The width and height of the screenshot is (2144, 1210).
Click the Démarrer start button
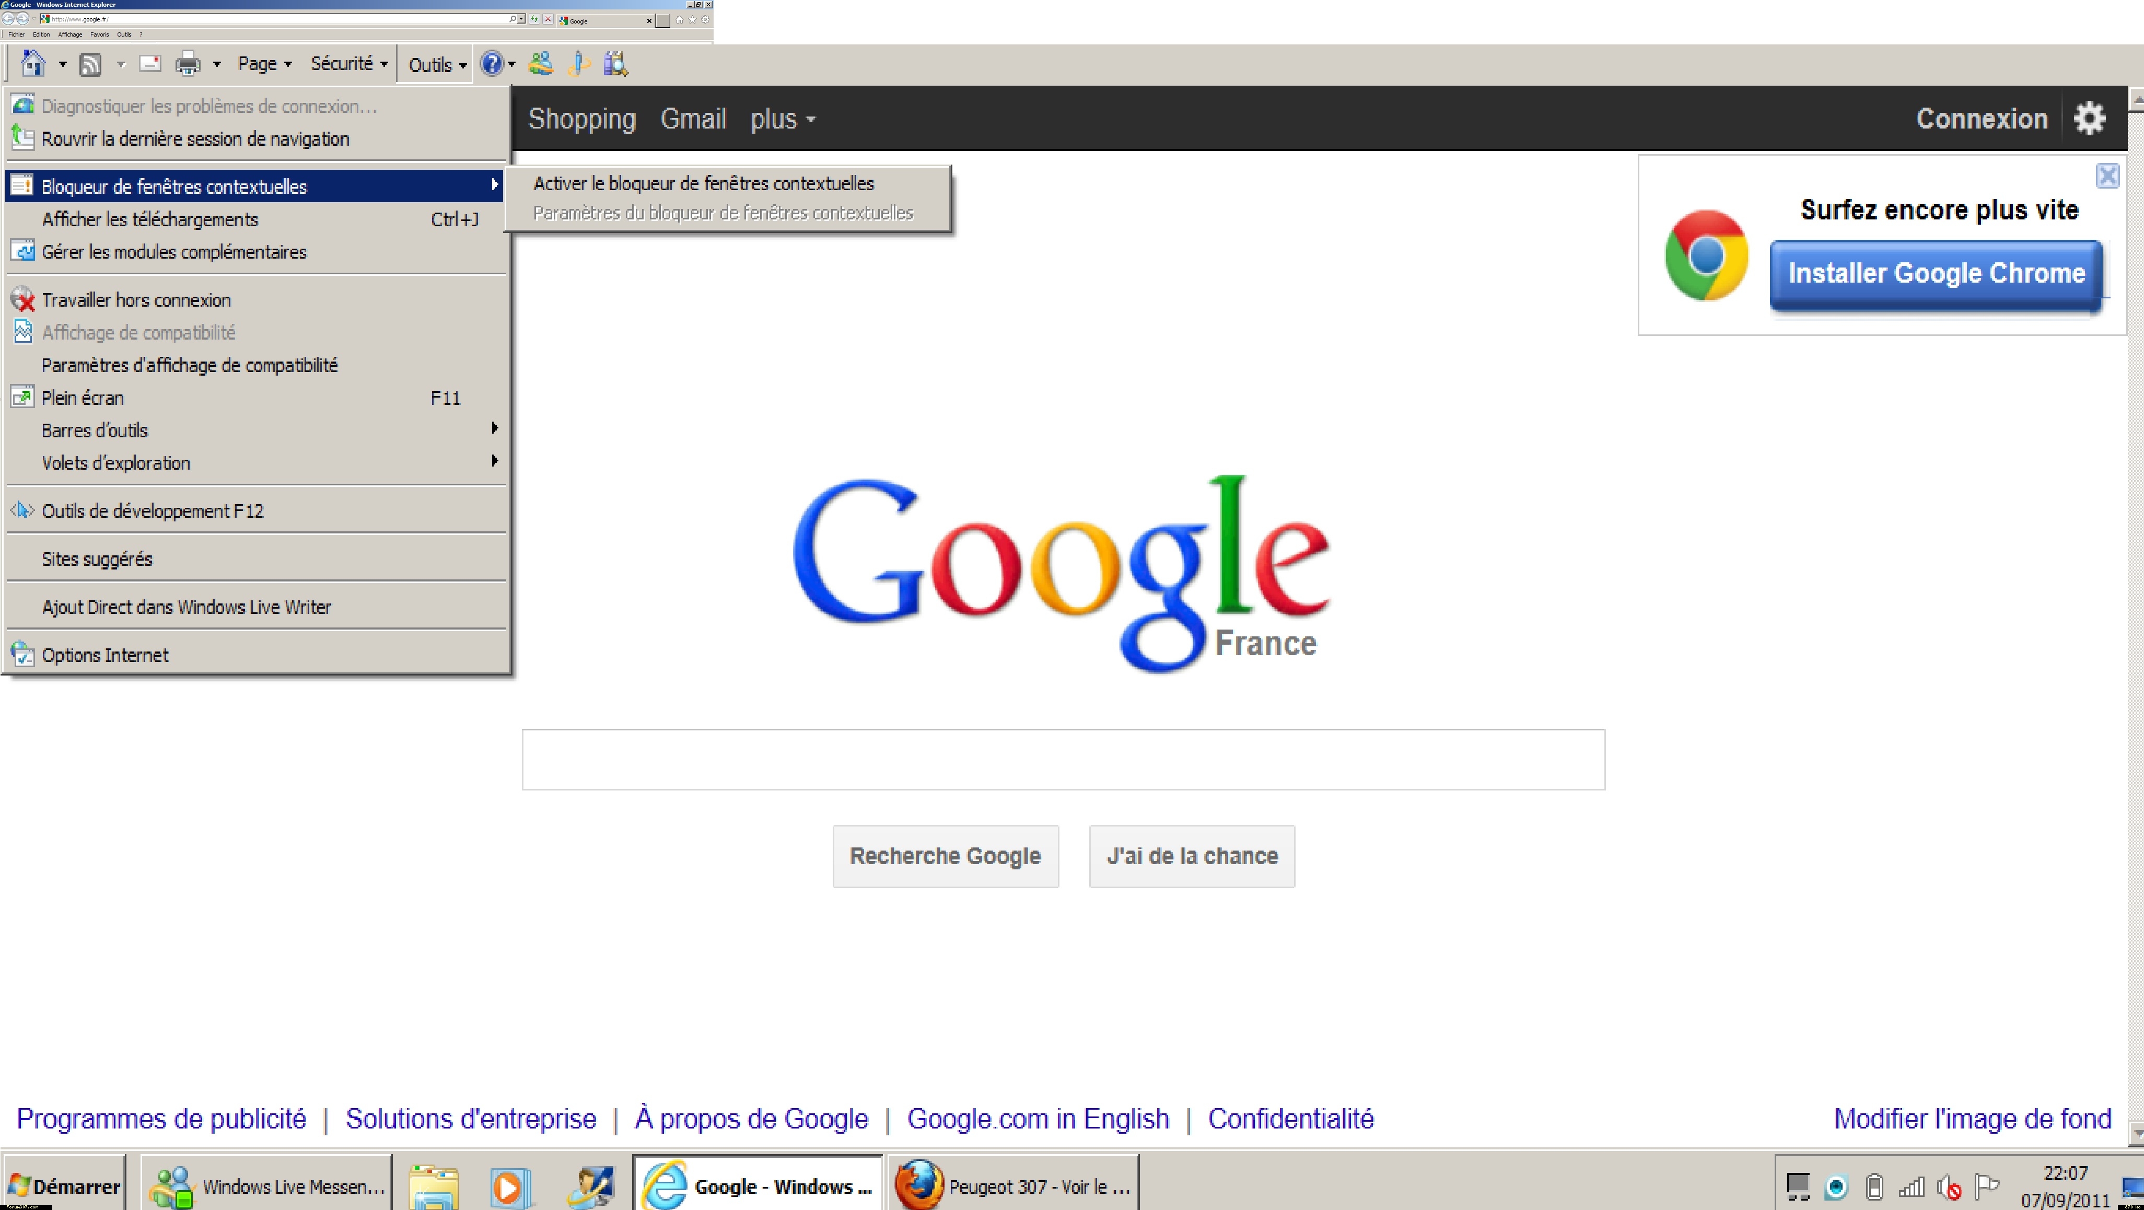coord(64,1185)
